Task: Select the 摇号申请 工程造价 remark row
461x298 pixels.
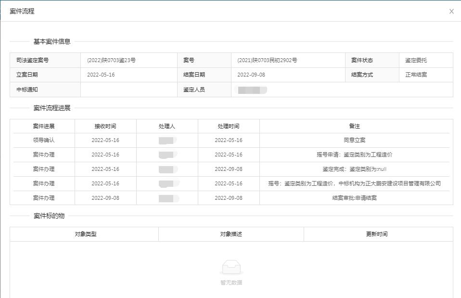Action: tap(354, 155)
